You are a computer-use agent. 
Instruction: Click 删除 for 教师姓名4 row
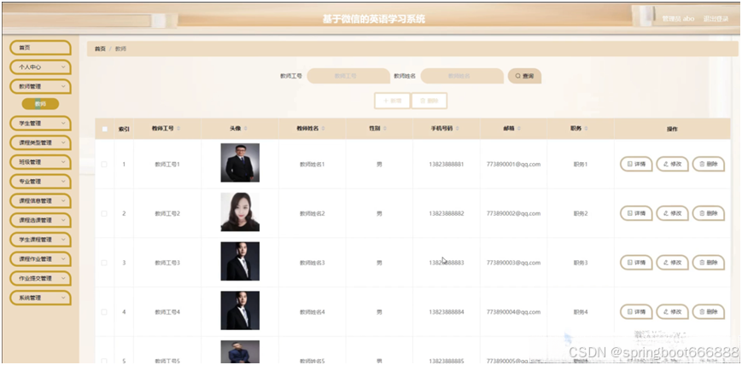pos(709,311)
